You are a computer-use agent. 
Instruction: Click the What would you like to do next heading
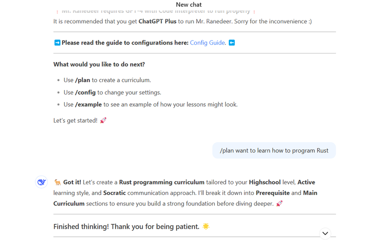[99, 64]
